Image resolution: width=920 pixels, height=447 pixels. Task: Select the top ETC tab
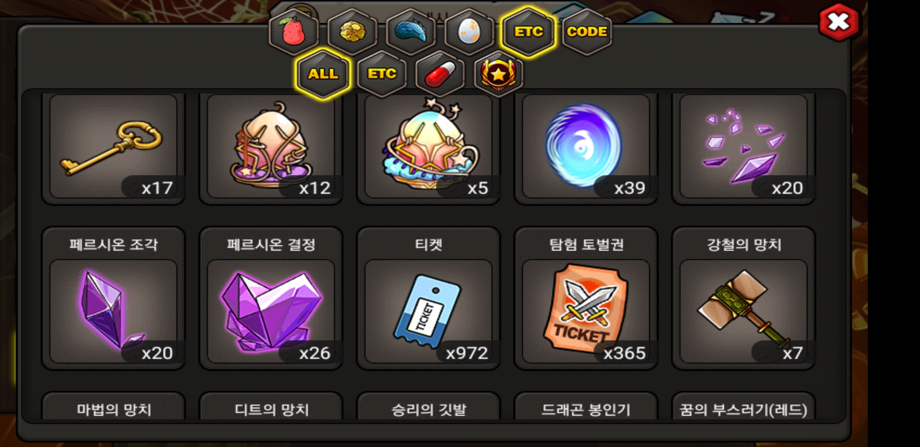coord(528,31)
